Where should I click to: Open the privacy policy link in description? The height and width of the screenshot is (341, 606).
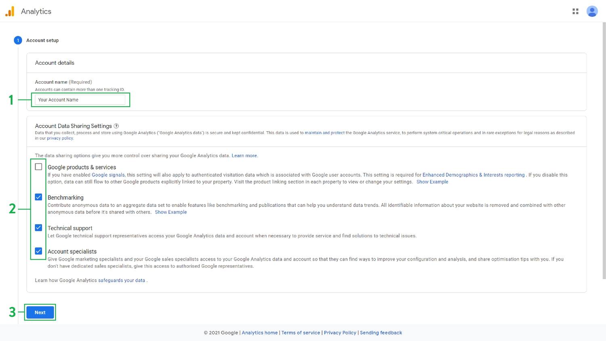click(60, 138)
